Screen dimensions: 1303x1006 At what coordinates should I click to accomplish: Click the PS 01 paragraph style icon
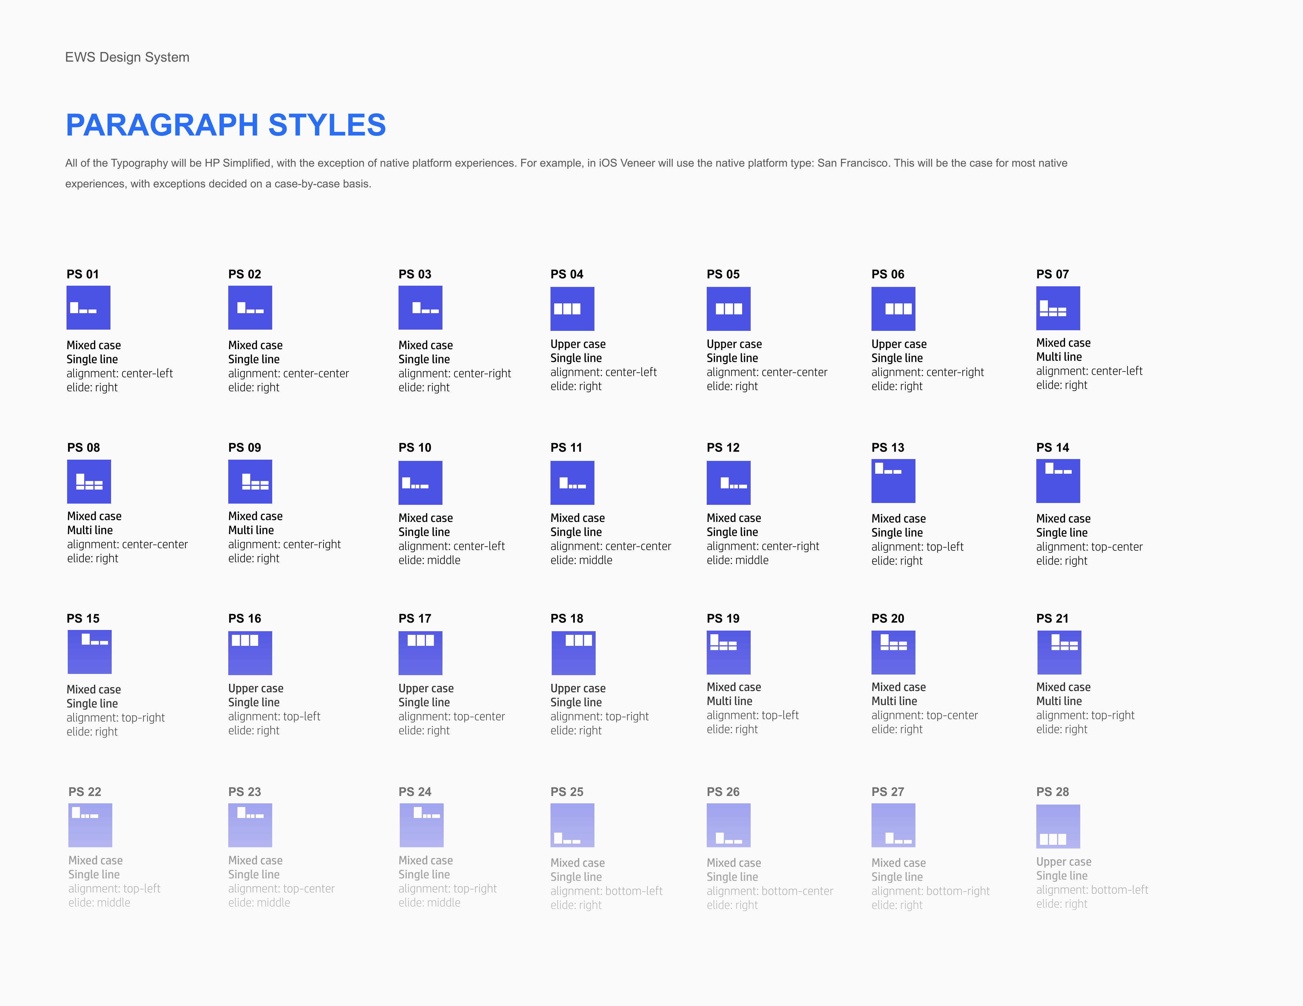(88, 308)
